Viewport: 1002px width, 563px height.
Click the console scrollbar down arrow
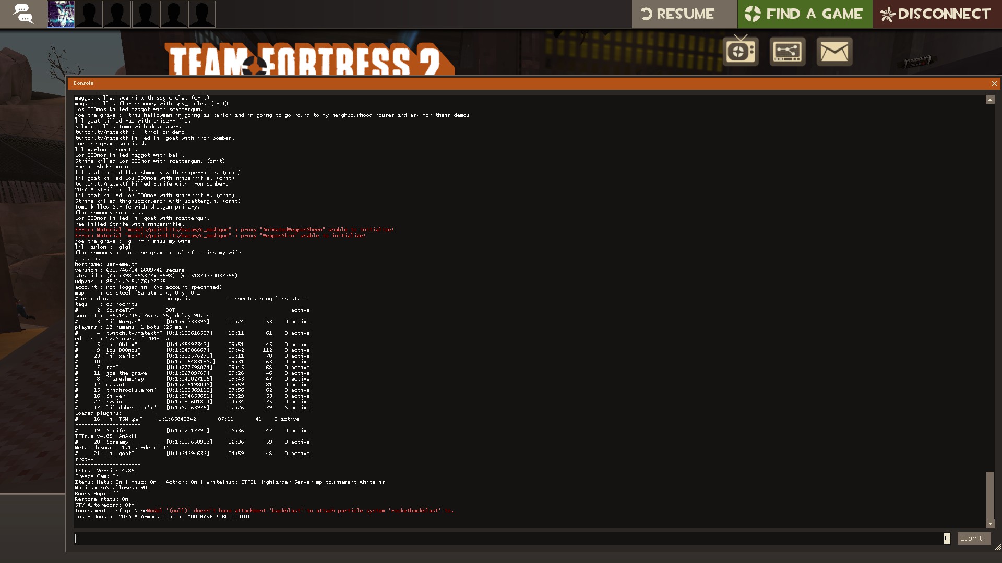[x=989, y=524]
